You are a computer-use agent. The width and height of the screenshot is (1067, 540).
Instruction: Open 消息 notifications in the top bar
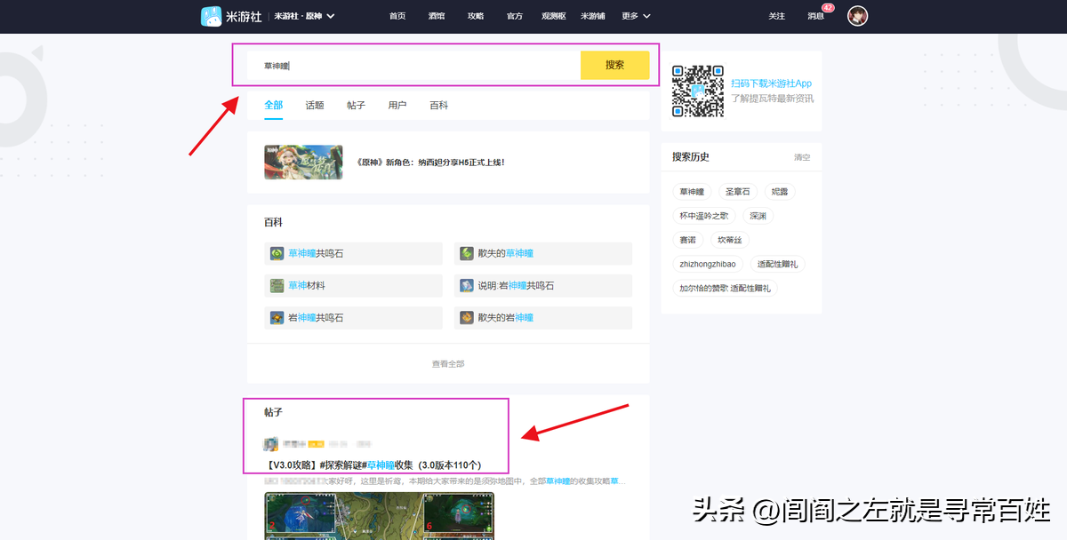pos(815,16)
